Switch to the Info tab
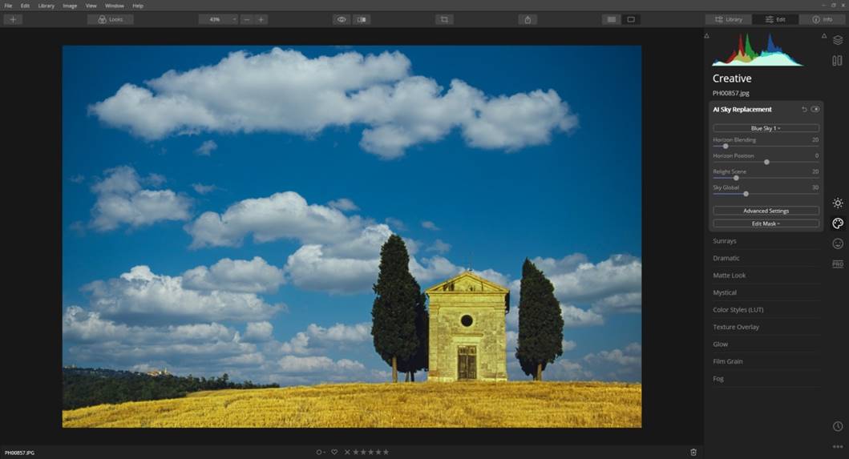Image resolution: width=849 pixels, height=459 pixels. (822, 19)
